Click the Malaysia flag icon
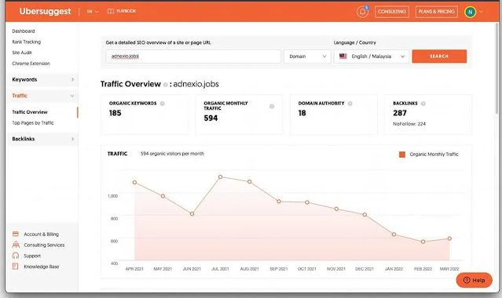The width and height of the screenshot is (502, 298). [x=343, y=56]
